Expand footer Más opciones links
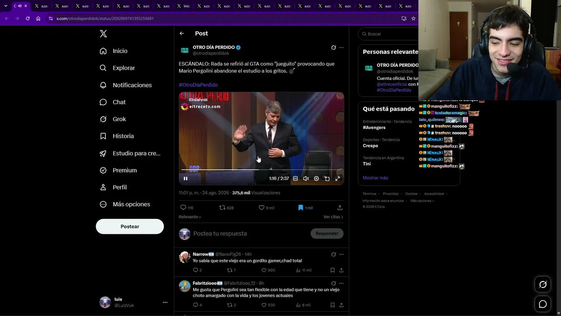 click(423, 201)
